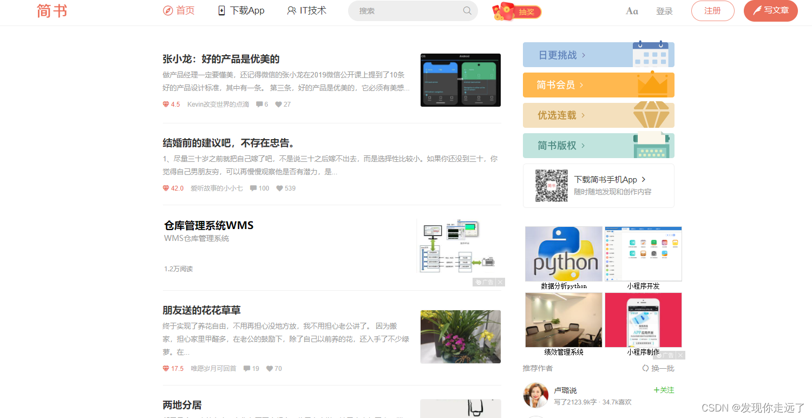Image resolution: width=812 pixels, height=418 pixels.
Task: Click comment icon with 6 comments
Action: point(259,104)
